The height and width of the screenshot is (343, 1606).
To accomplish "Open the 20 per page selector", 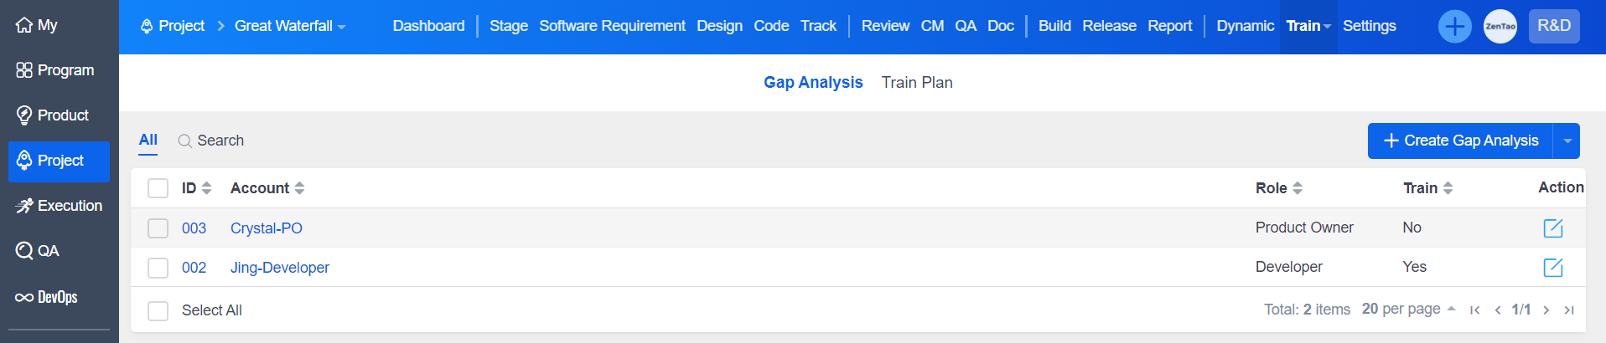I will pos(1408,310).
